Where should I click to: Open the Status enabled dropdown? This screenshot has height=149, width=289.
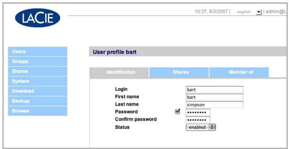201,127
